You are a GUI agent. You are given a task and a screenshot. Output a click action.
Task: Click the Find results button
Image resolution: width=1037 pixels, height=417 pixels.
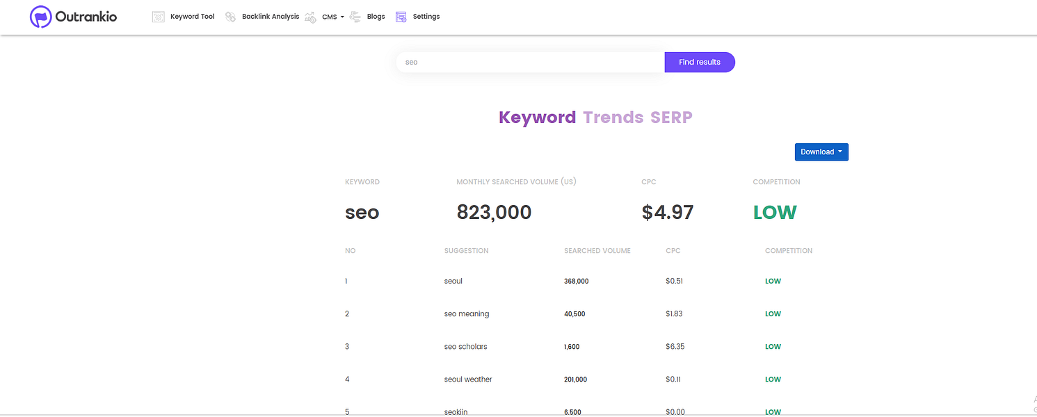700,62
